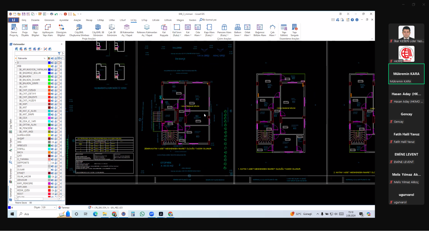Open the Giriş ribbon tab
Viewport: 429px width, 231px height.
[x=24, y=20]
